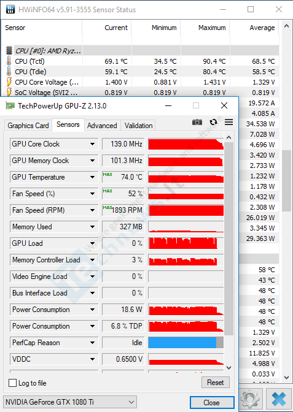
Task: Click lightning icon beside SoC Voltage
Action: (x=9, y=92)
